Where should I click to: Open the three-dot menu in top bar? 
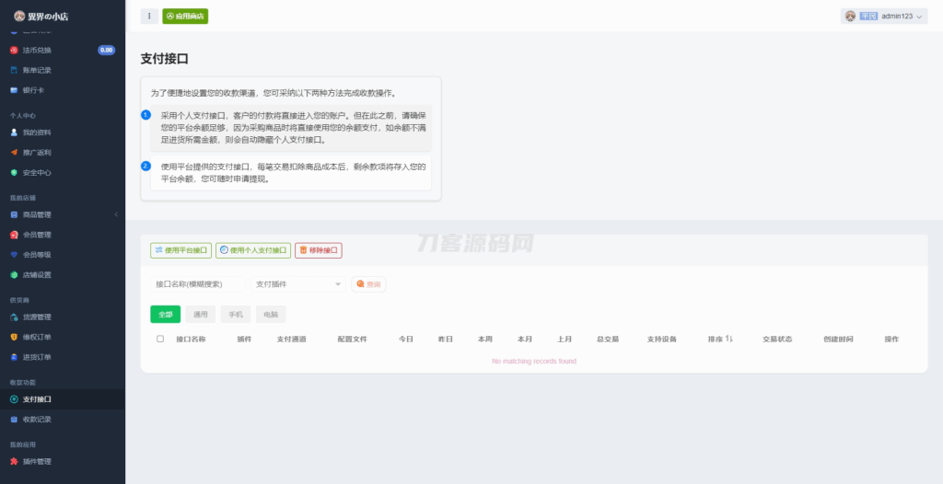(x=149, y=17)
